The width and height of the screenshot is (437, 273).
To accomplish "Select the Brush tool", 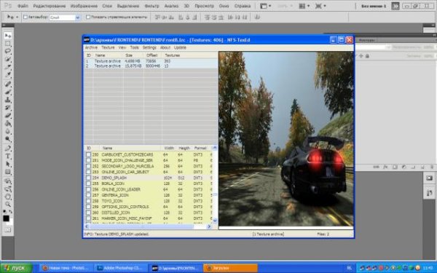I will point(7,92).
